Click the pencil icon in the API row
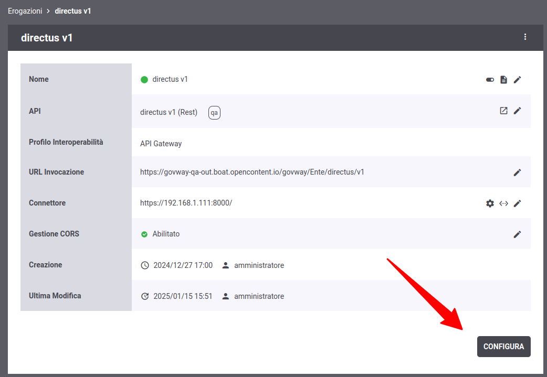547x377 pixels. point(517,111)
